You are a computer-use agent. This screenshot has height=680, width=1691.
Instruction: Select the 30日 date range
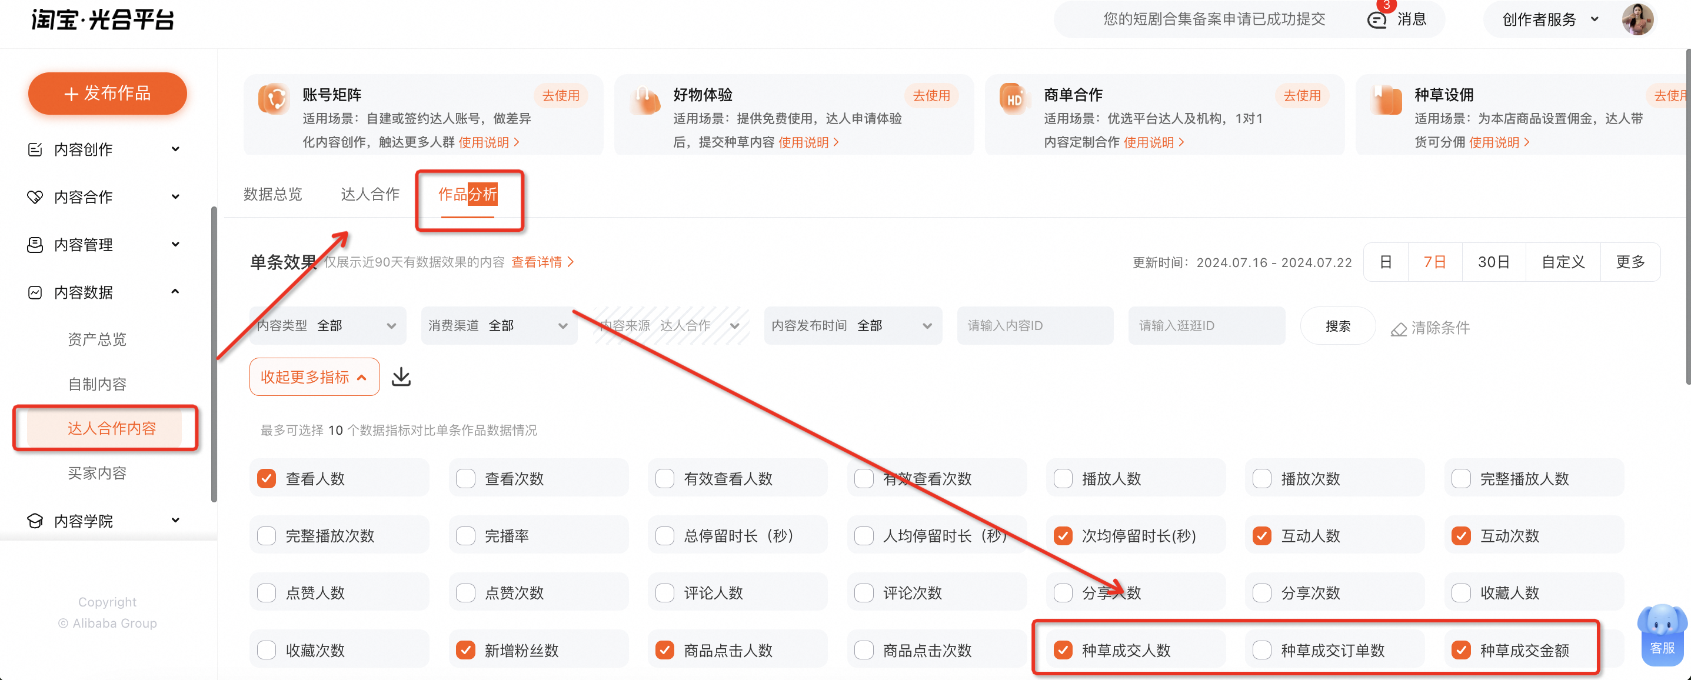coord(1494,262)
